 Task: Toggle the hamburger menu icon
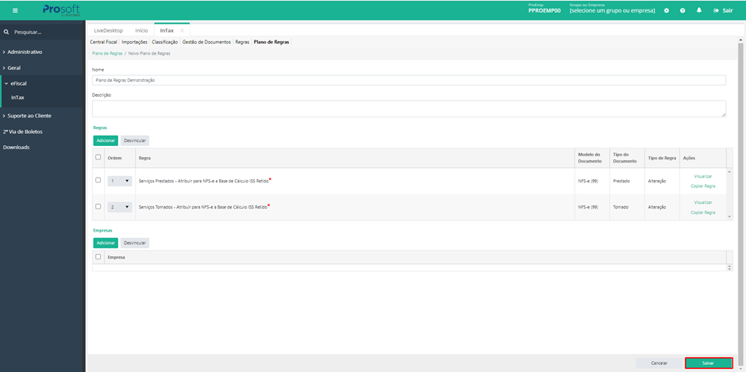coord(15,10)
